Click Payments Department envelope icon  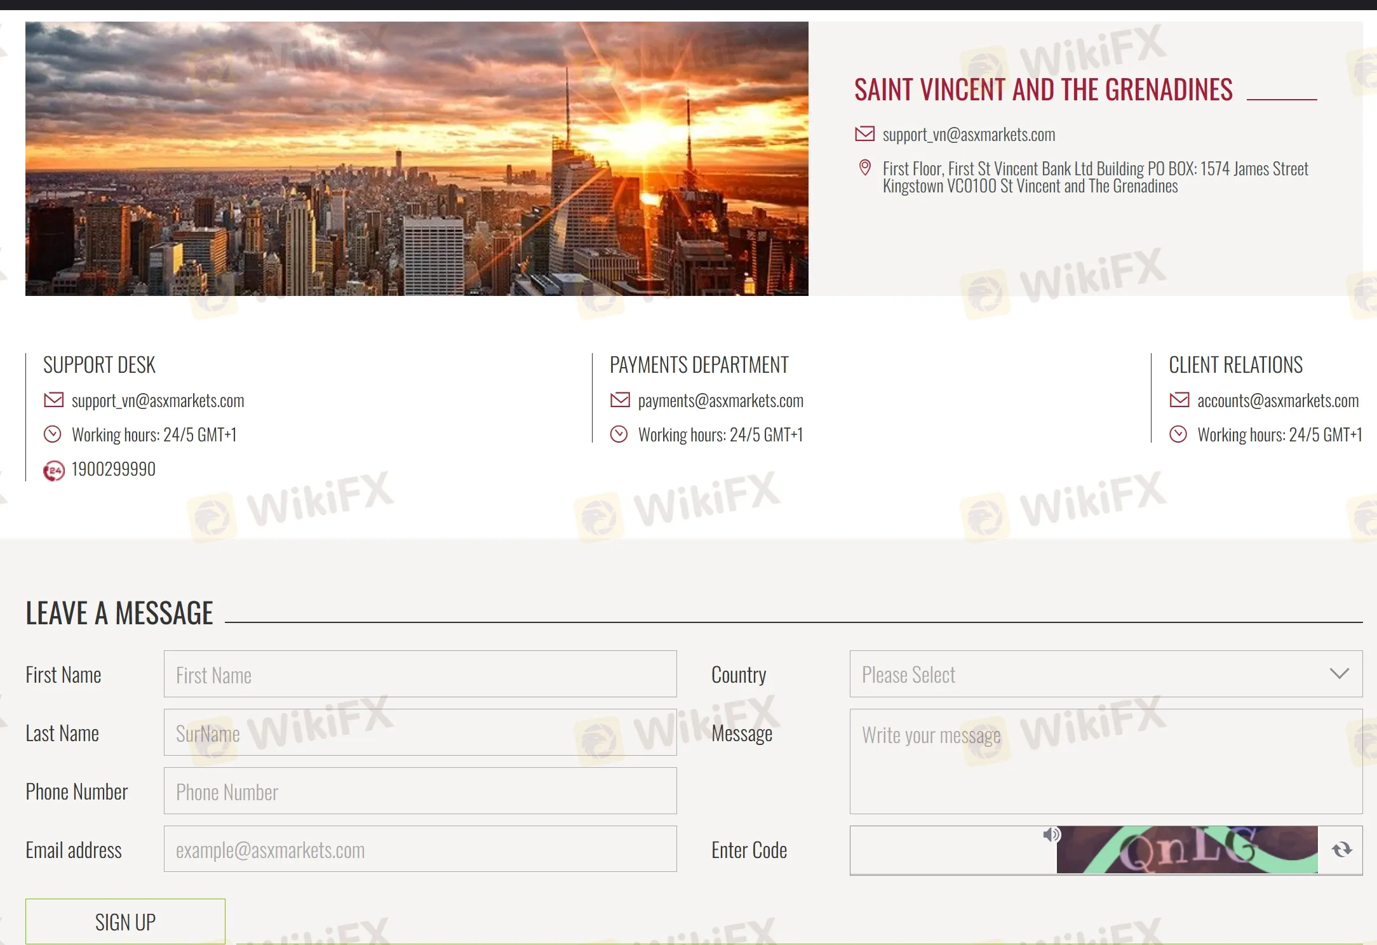pyautogui.click(x=619, y=400)
